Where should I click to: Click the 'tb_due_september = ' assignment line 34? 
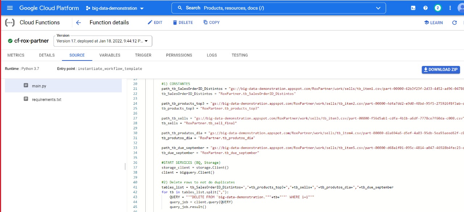[210, 153]
